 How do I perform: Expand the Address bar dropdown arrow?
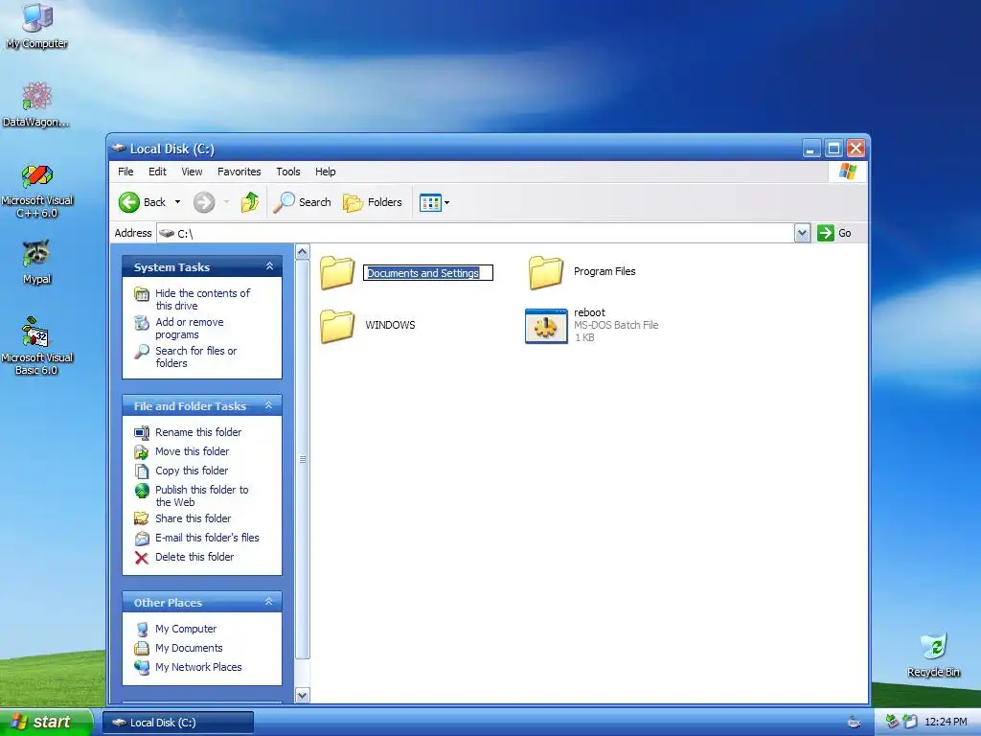[x=802, y=233]
